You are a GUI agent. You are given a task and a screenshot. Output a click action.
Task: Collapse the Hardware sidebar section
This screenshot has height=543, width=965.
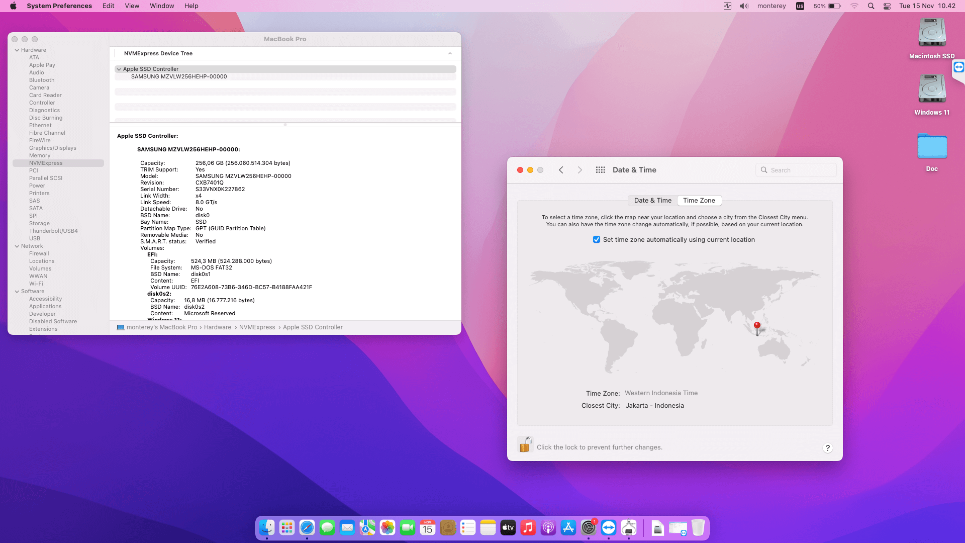click(17, 50)
